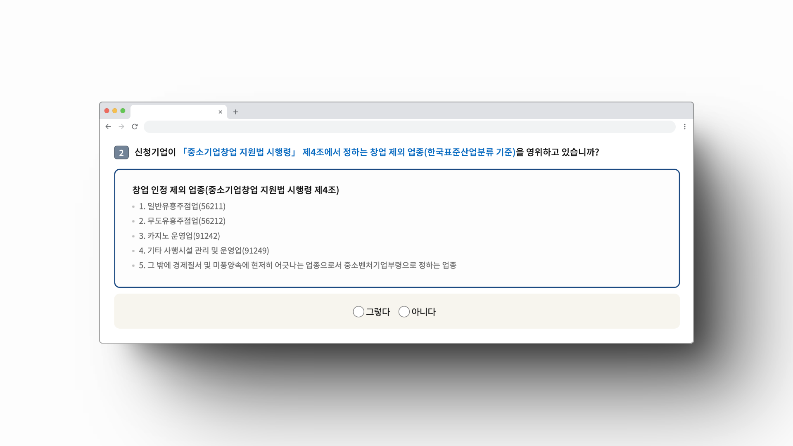Click the 아니다 label text

pyautogui.click(x=424, y=312)
